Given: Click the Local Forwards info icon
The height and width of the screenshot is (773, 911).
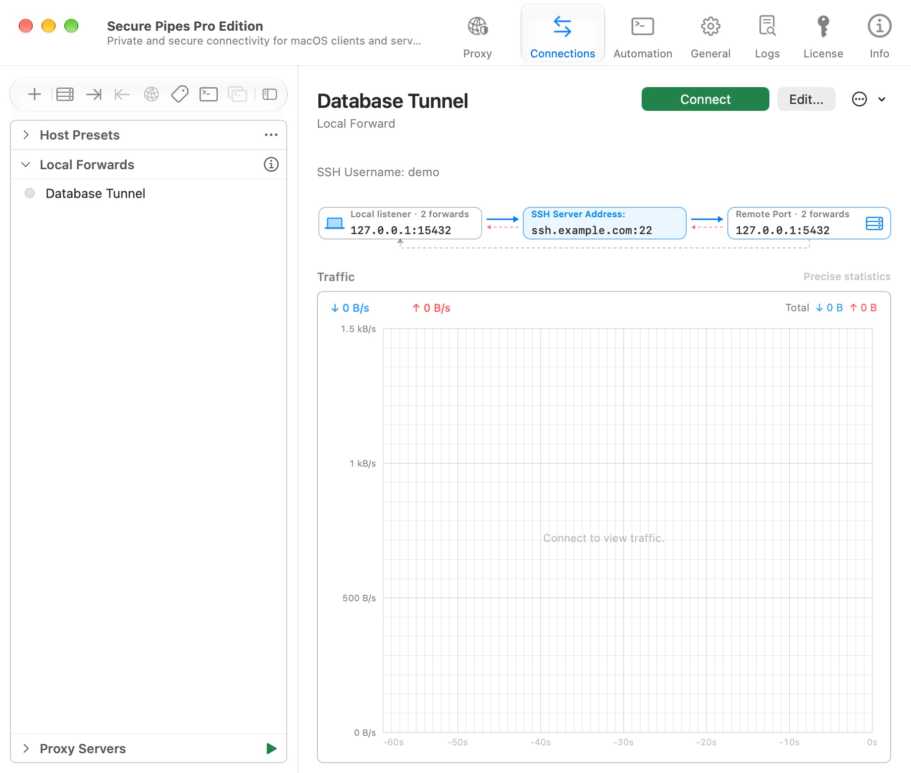Looking at the screenshot, I should coord(271,164).
